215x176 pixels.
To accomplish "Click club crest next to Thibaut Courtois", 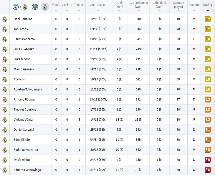I will (5, 110).
